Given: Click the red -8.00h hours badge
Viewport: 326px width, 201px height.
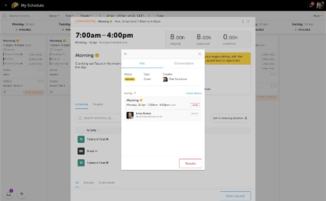Looking at the screenshot, I should coord(195,105).
